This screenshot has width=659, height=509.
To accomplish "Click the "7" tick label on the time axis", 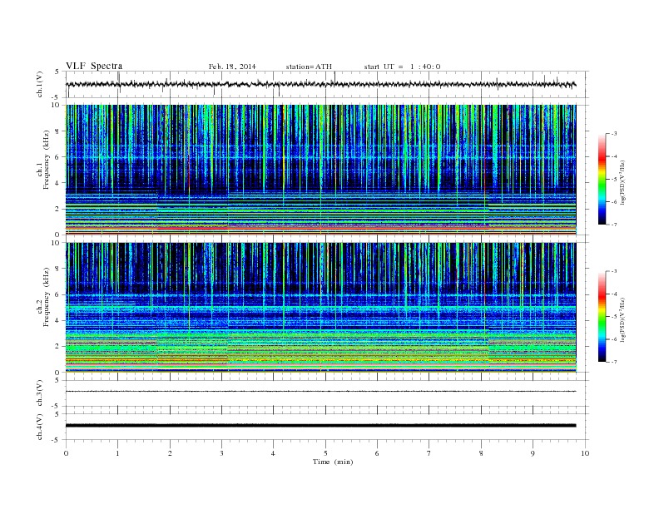I will [x=429, y=453].
